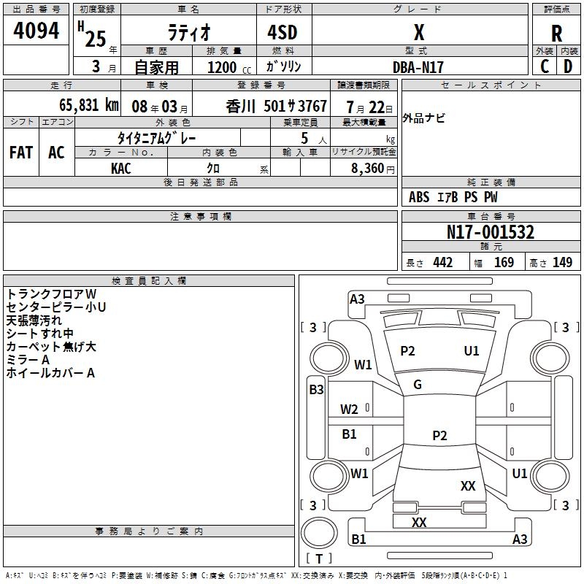Select the exterior color タイタニアムグレー

click(157, 138)
